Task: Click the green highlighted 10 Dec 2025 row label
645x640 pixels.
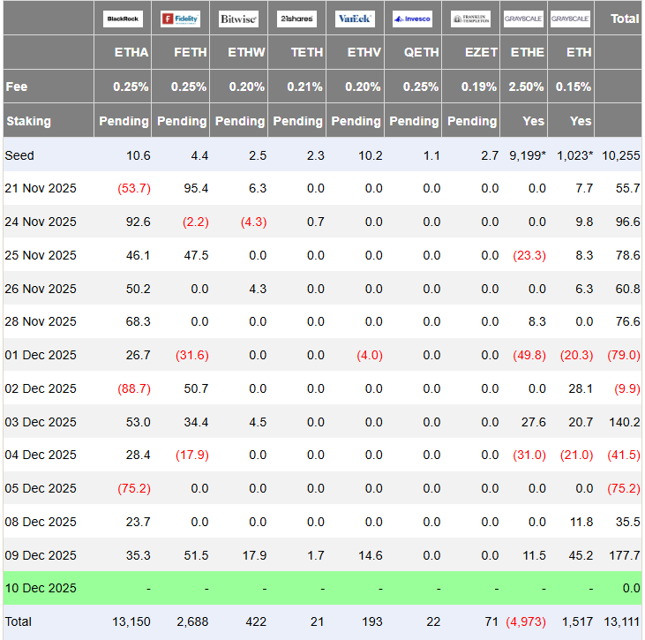Action: 41,588
